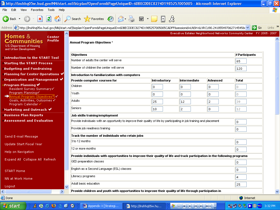Viewport: 280px width, 210px height.
Task: Open the Mail toolbar icon
Action: pyautogui.click(x=121, y=19)
